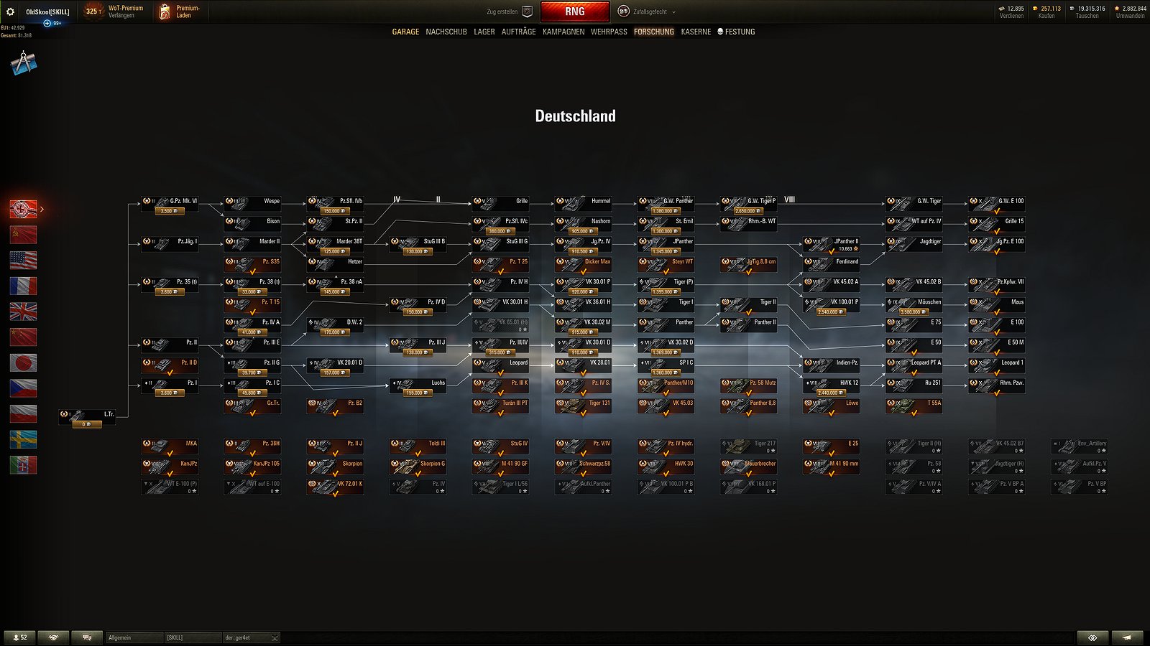The height and width of the screenshot is (646, 1150).
Task: Open the KASERNE menu item
Action: [x=695, y=32]
